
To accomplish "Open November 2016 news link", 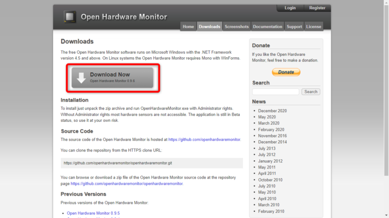I will tap(272, 136).
